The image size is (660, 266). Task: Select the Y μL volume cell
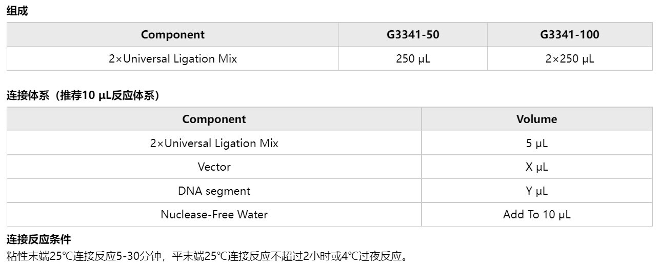point(536,191)
